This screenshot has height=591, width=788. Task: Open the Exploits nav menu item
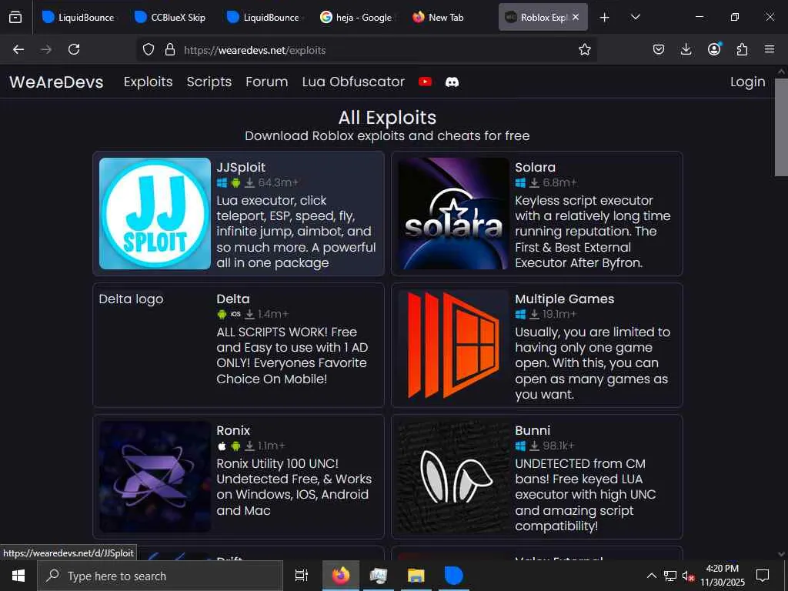pos(149,82)
